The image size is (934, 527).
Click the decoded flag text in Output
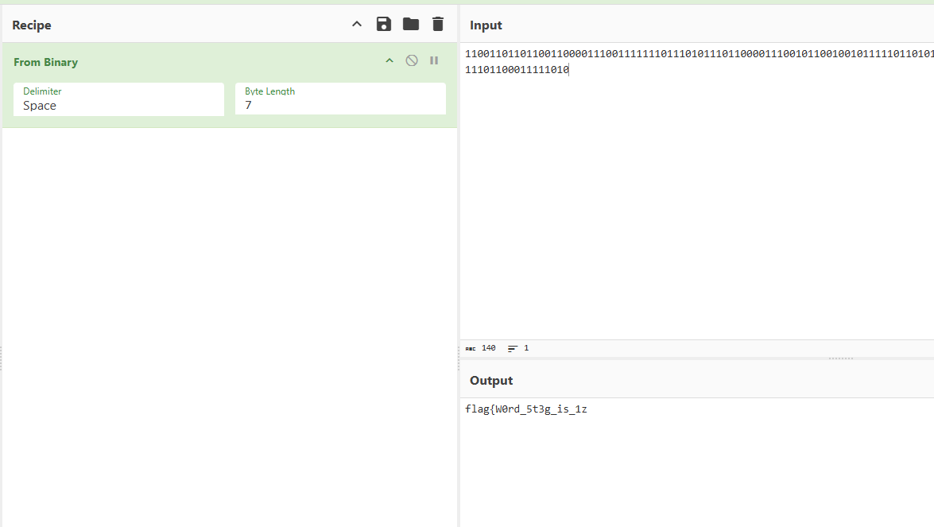click(x=526, y=410)
